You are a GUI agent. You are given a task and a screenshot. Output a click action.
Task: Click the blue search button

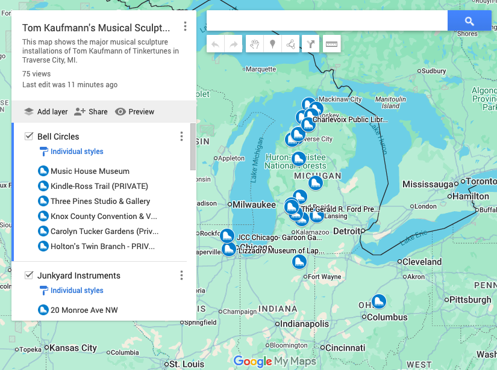coord(469,21)
